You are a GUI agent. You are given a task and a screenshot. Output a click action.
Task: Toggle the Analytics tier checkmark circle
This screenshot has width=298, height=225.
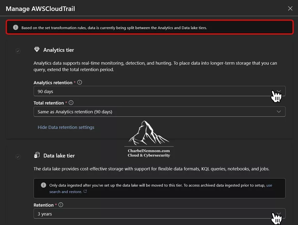18,51
